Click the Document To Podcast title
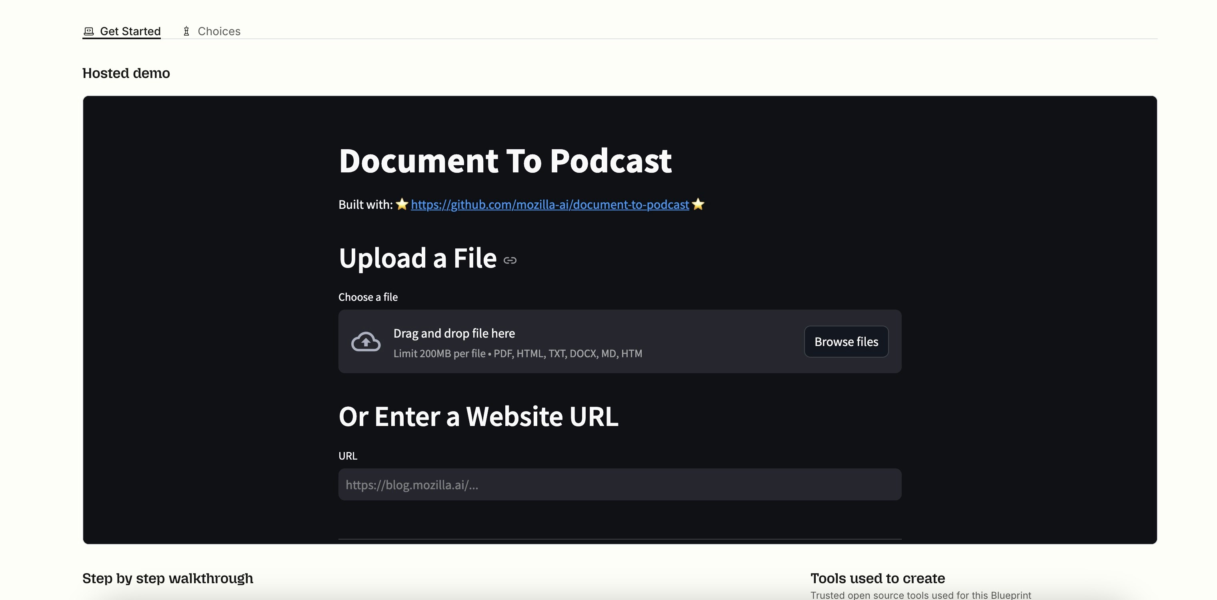The image size is (1217, 600). (x=505, y=161)
